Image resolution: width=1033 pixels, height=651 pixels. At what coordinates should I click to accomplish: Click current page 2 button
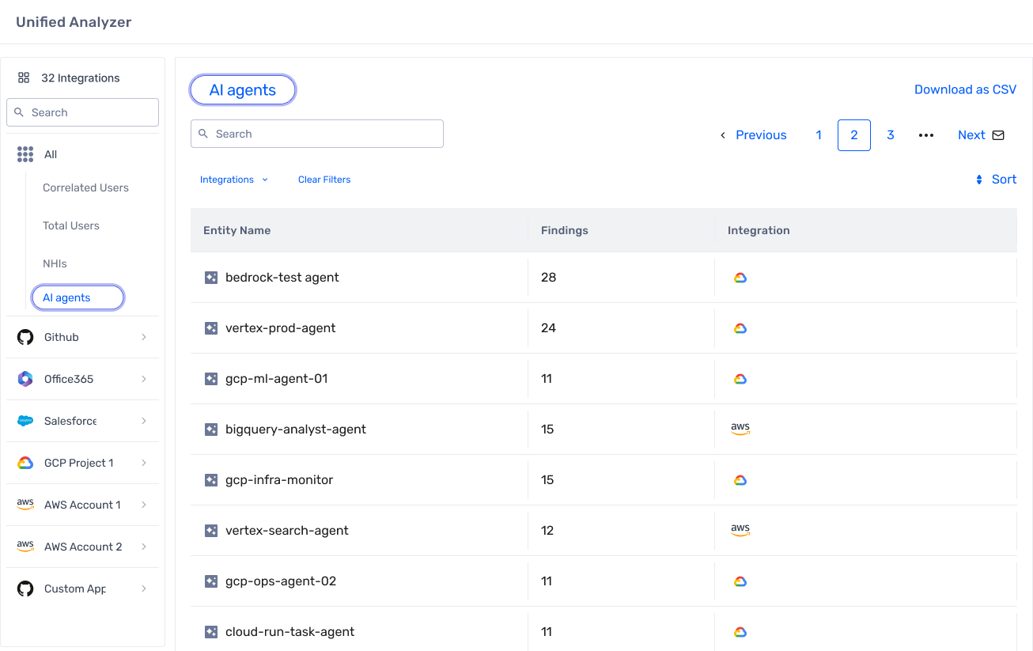point(854,135)
